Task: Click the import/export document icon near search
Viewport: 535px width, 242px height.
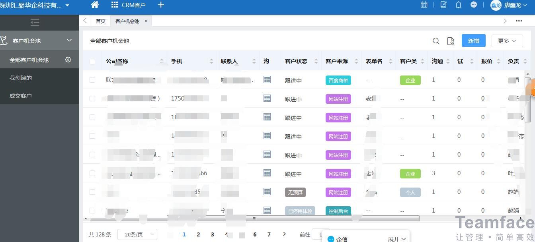Action: pos(451,41)
